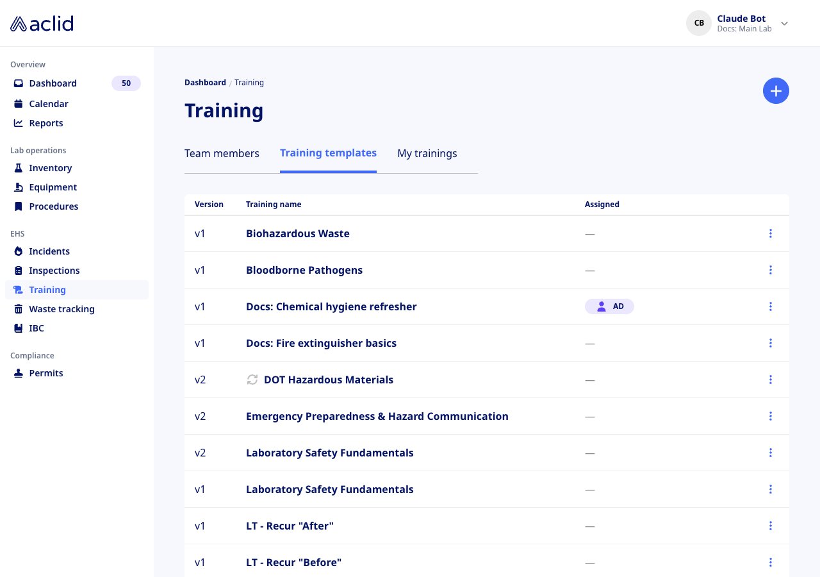Switch to the Team members tab
Screen dimensions: 820x577
click(222, 154)
